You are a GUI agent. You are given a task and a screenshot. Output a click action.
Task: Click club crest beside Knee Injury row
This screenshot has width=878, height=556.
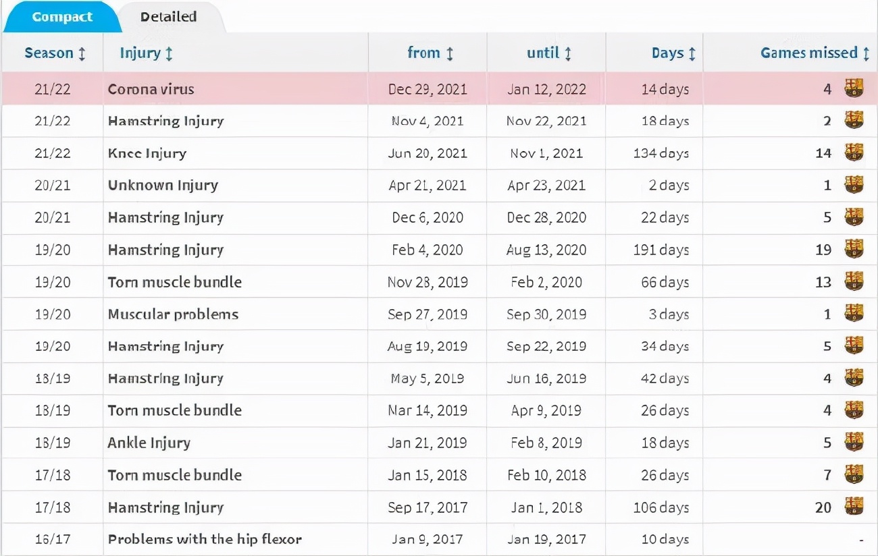pyautogui.click(x=854, y=153)
